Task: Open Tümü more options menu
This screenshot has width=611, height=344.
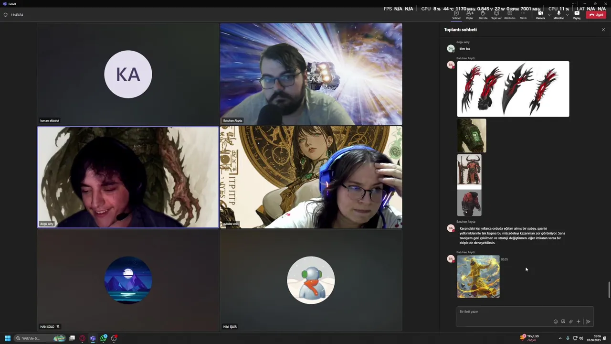Action: click(523, 15)
